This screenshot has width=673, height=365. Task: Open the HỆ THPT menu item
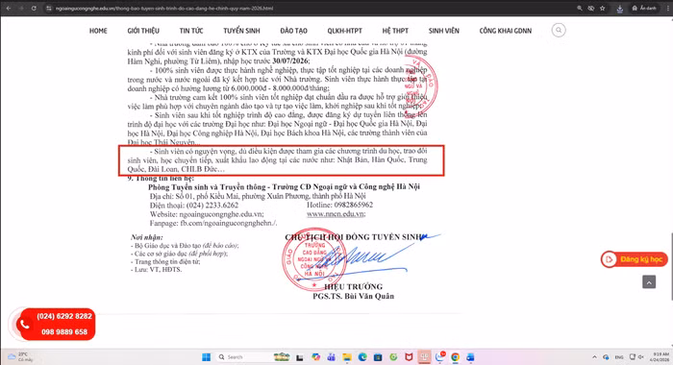pos(395,31)
